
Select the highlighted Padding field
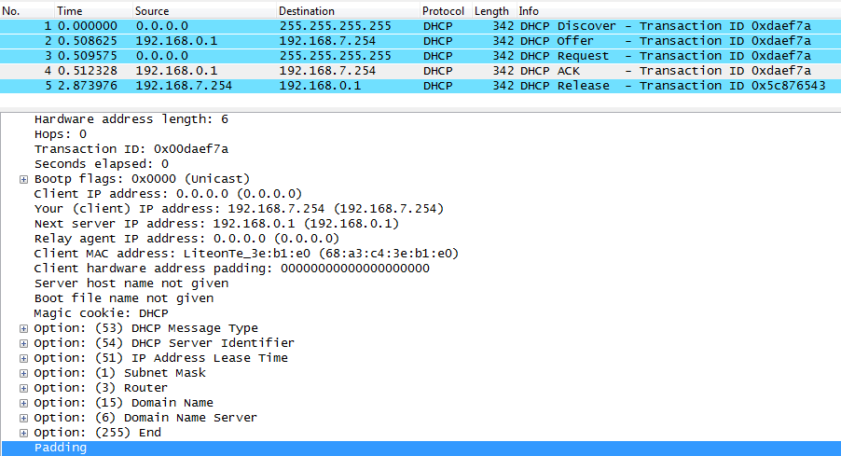[x=61, y=448]
